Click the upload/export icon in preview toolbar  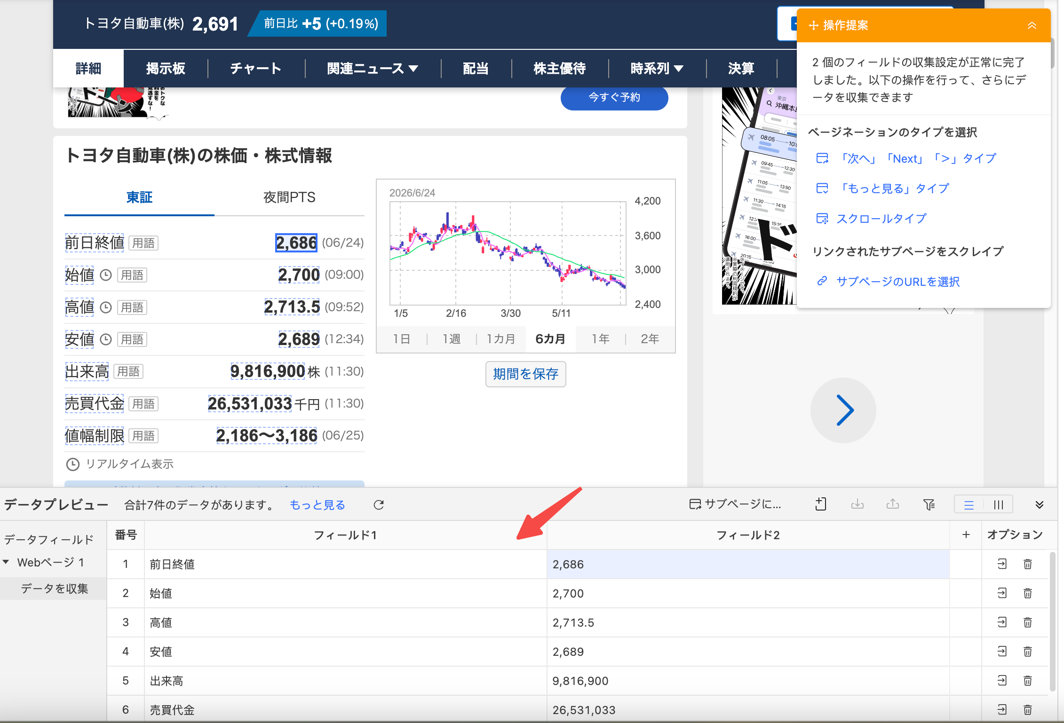[x=893, y=504]
